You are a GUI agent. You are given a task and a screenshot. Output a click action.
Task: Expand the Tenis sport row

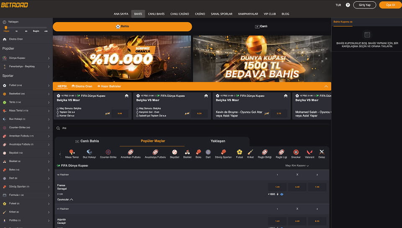26,102
